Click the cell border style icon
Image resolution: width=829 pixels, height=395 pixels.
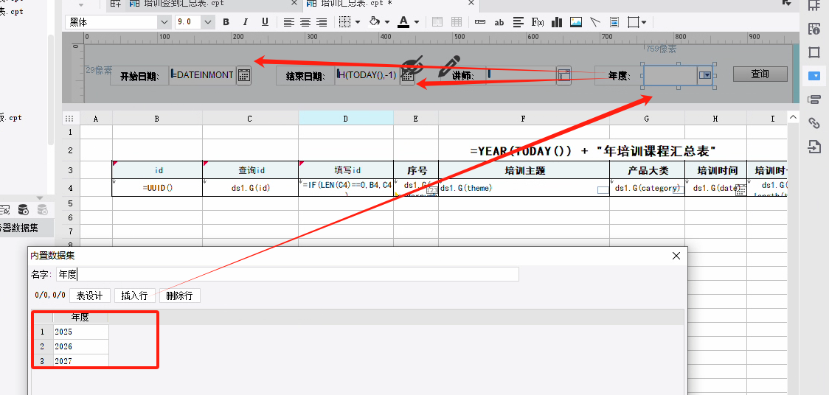344,22
